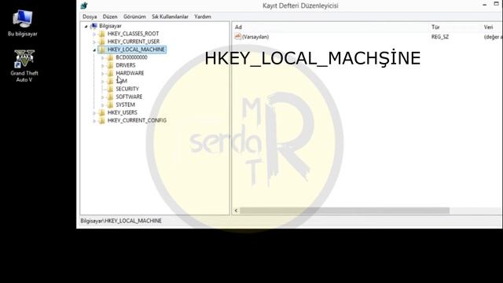Open the Yardım menu

(203, 17)
